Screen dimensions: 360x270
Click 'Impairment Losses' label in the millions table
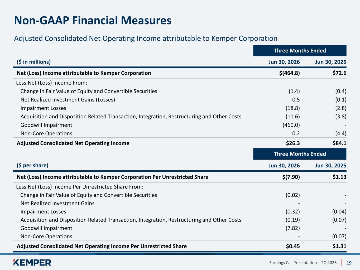click(x=43, y=108)
